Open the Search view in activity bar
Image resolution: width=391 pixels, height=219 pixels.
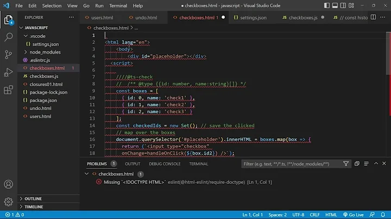point(9,37)
